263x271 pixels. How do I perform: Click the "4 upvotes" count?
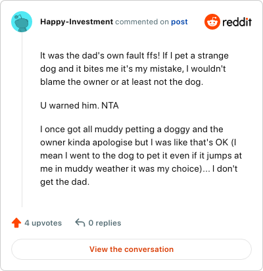[x=43, y=223]
